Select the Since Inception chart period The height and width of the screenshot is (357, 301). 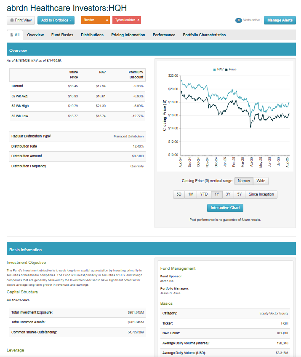point(261,194)
